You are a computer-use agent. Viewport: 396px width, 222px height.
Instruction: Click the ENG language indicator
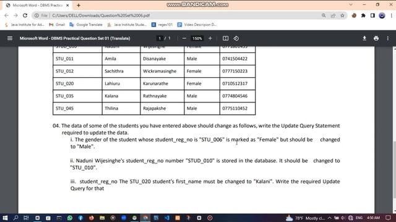pyautogui.click(x=359, y=218)
